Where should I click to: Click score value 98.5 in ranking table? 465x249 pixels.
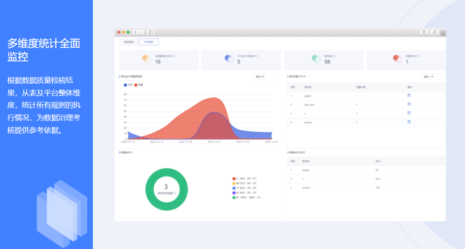(x=378, y=179)
